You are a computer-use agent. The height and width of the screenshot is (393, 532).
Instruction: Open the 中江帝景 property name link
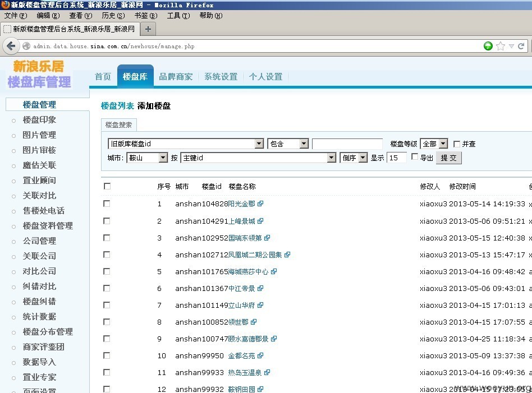tap(241, 289)
